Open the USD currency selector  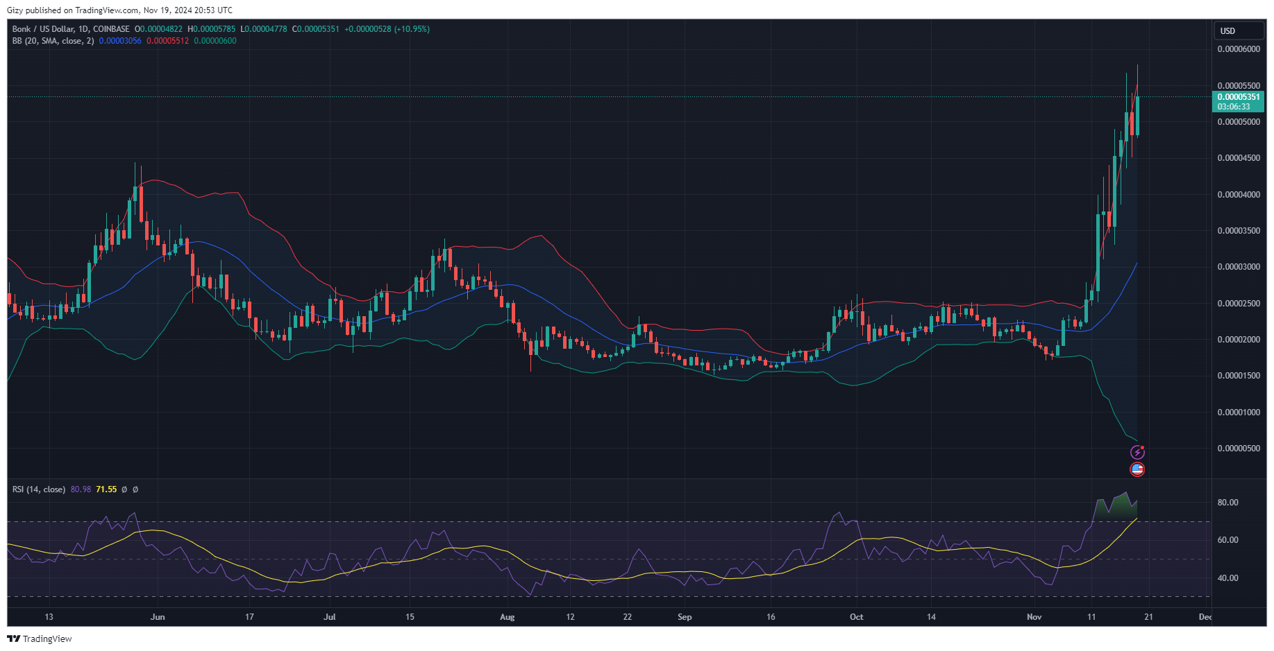click(x=1239, y=31)
